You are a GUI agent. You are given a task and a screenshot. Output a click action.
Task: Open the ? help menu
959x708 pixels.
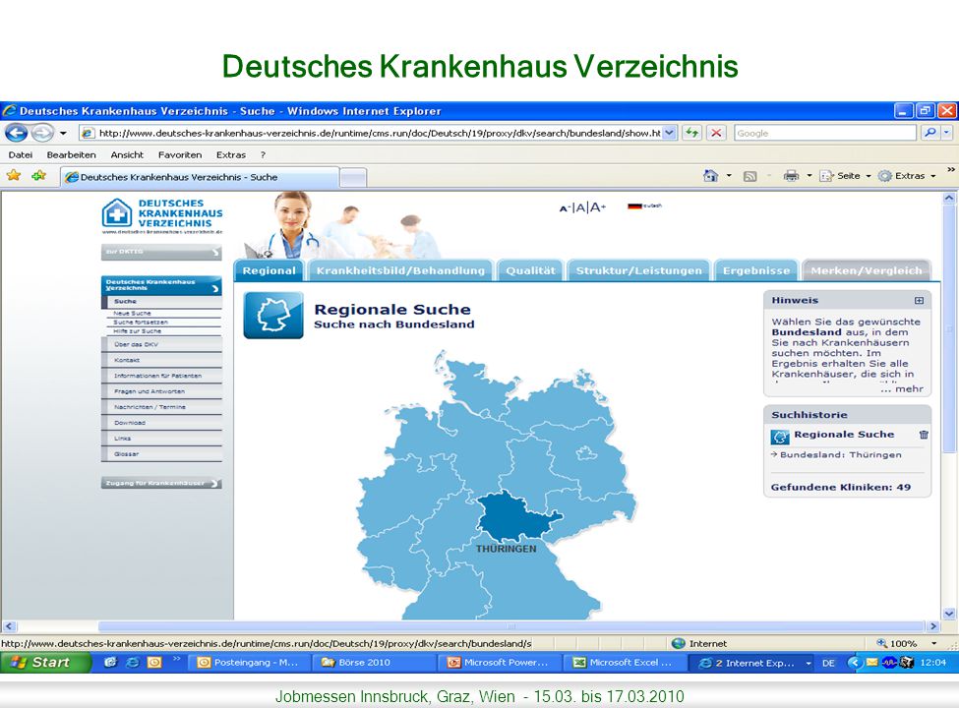(263, 154)
